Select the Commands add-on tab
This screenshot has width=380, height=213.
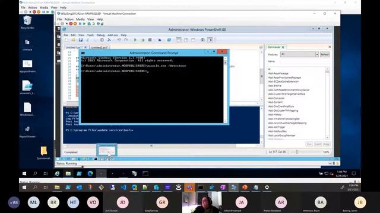(274, 47)
